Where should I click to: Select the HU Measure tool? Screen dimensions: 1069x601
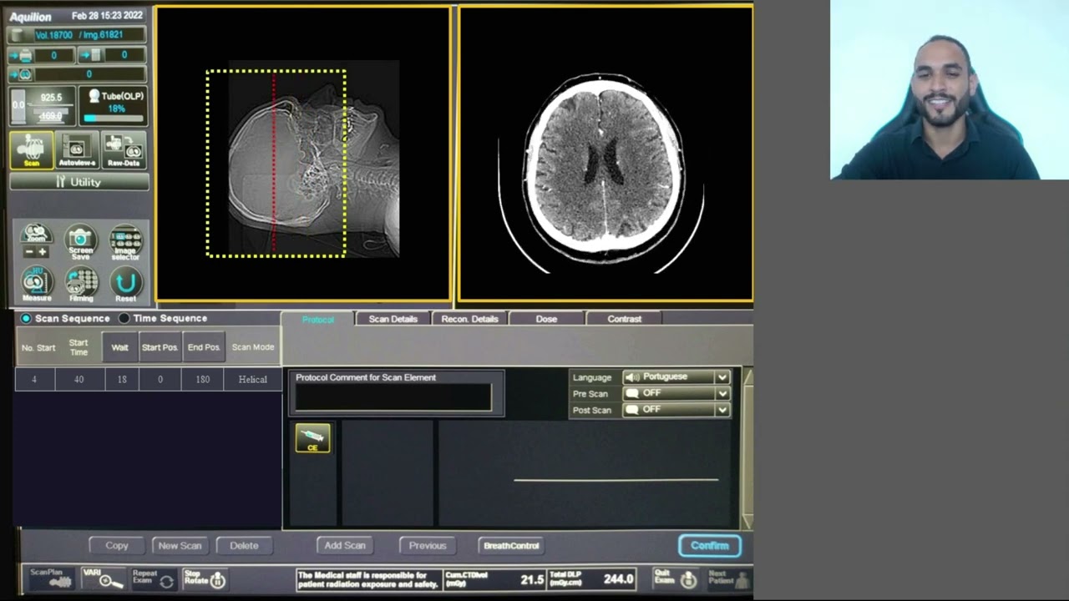point(36,284)
